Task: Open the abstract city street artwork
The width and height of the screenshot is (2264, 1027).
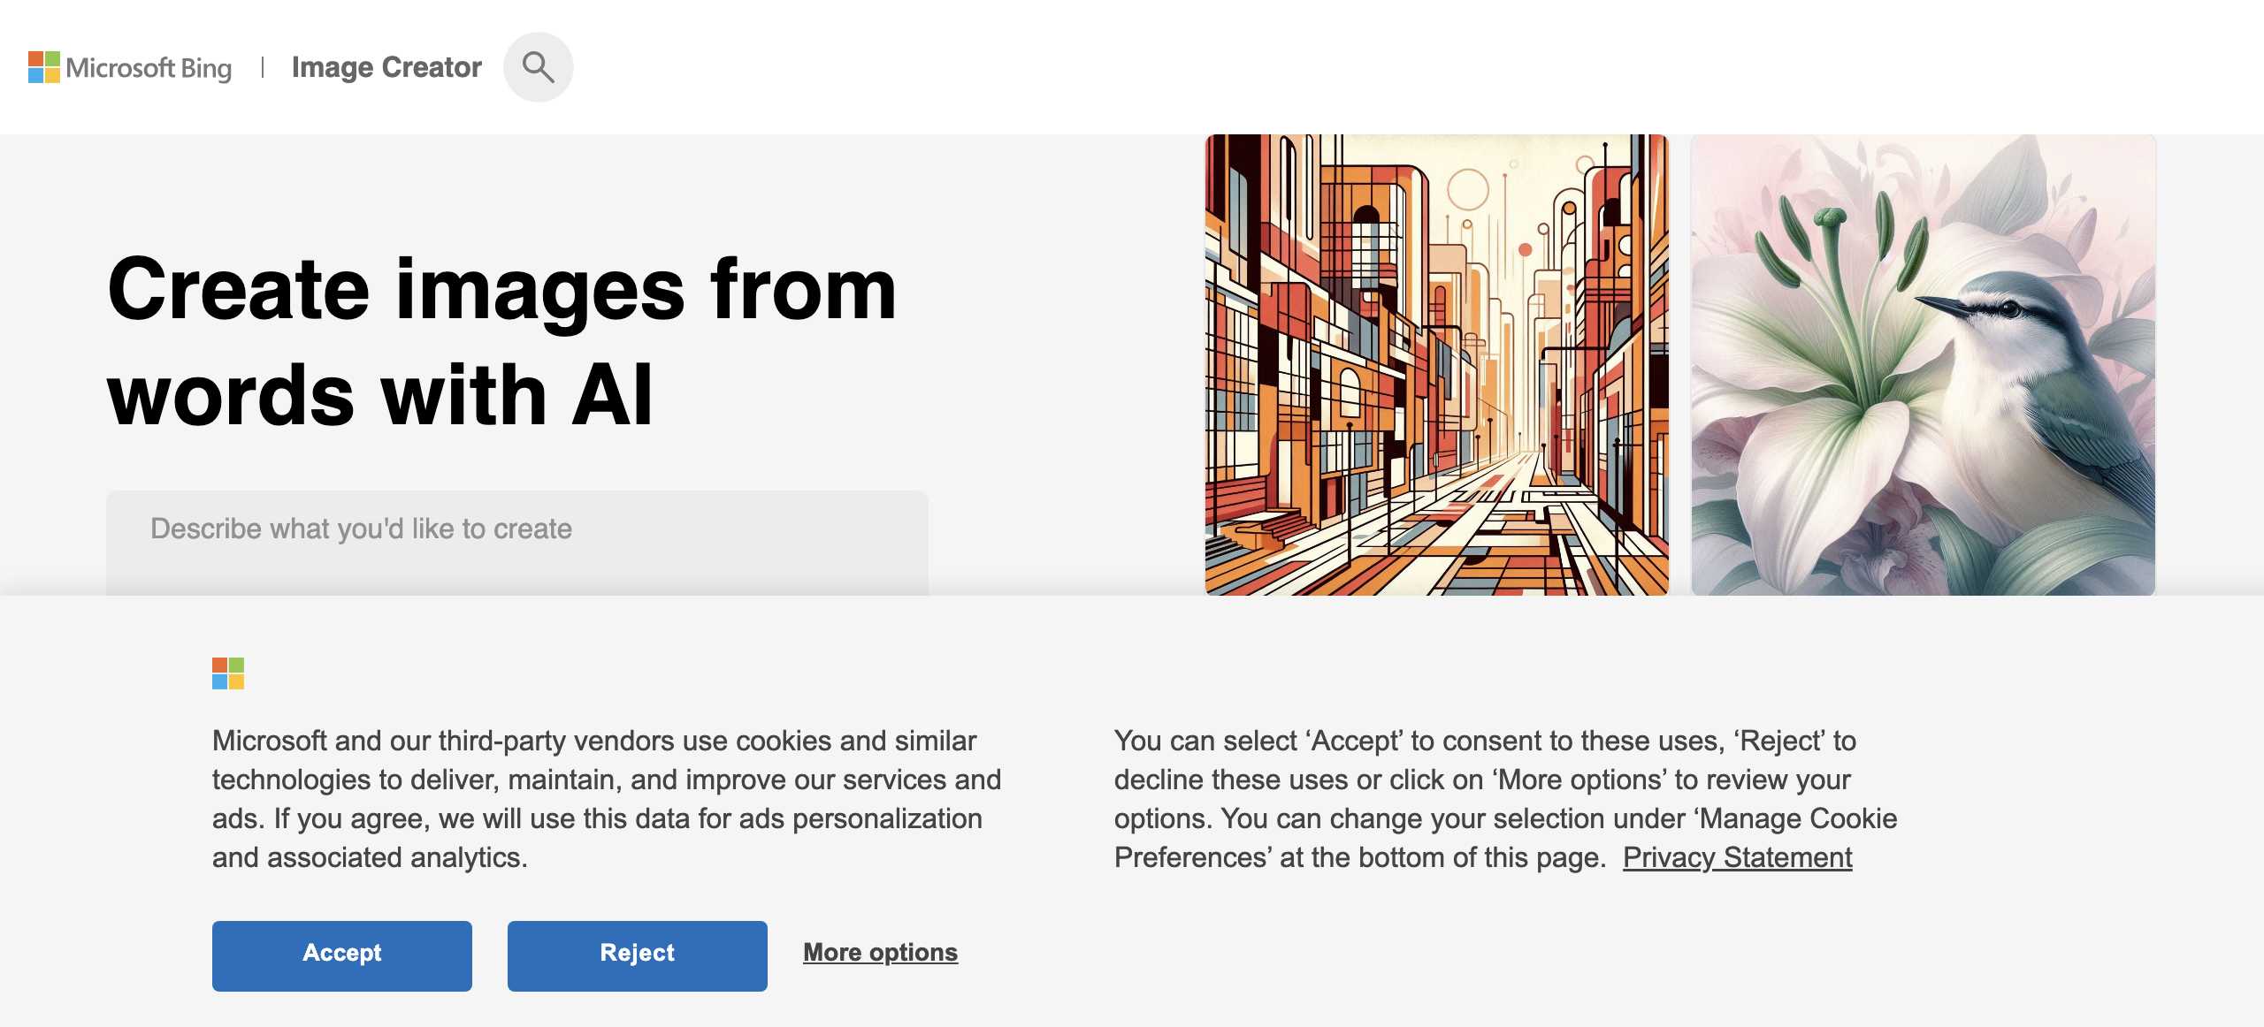Action: [1436, 364]
